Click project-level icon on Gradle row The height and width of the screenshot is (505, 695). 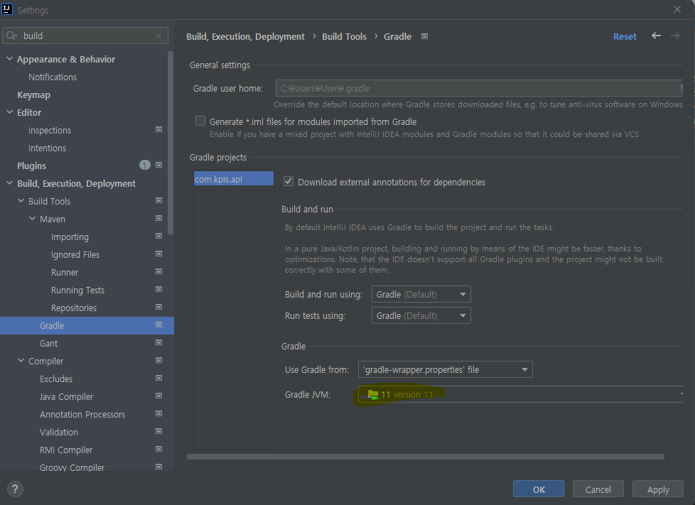point(158,325)
